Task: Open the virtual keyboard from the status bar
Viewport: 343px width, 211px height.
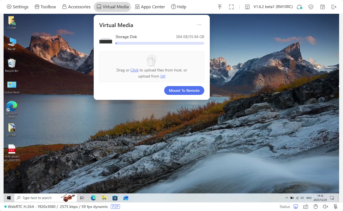Action: point(306,206)
